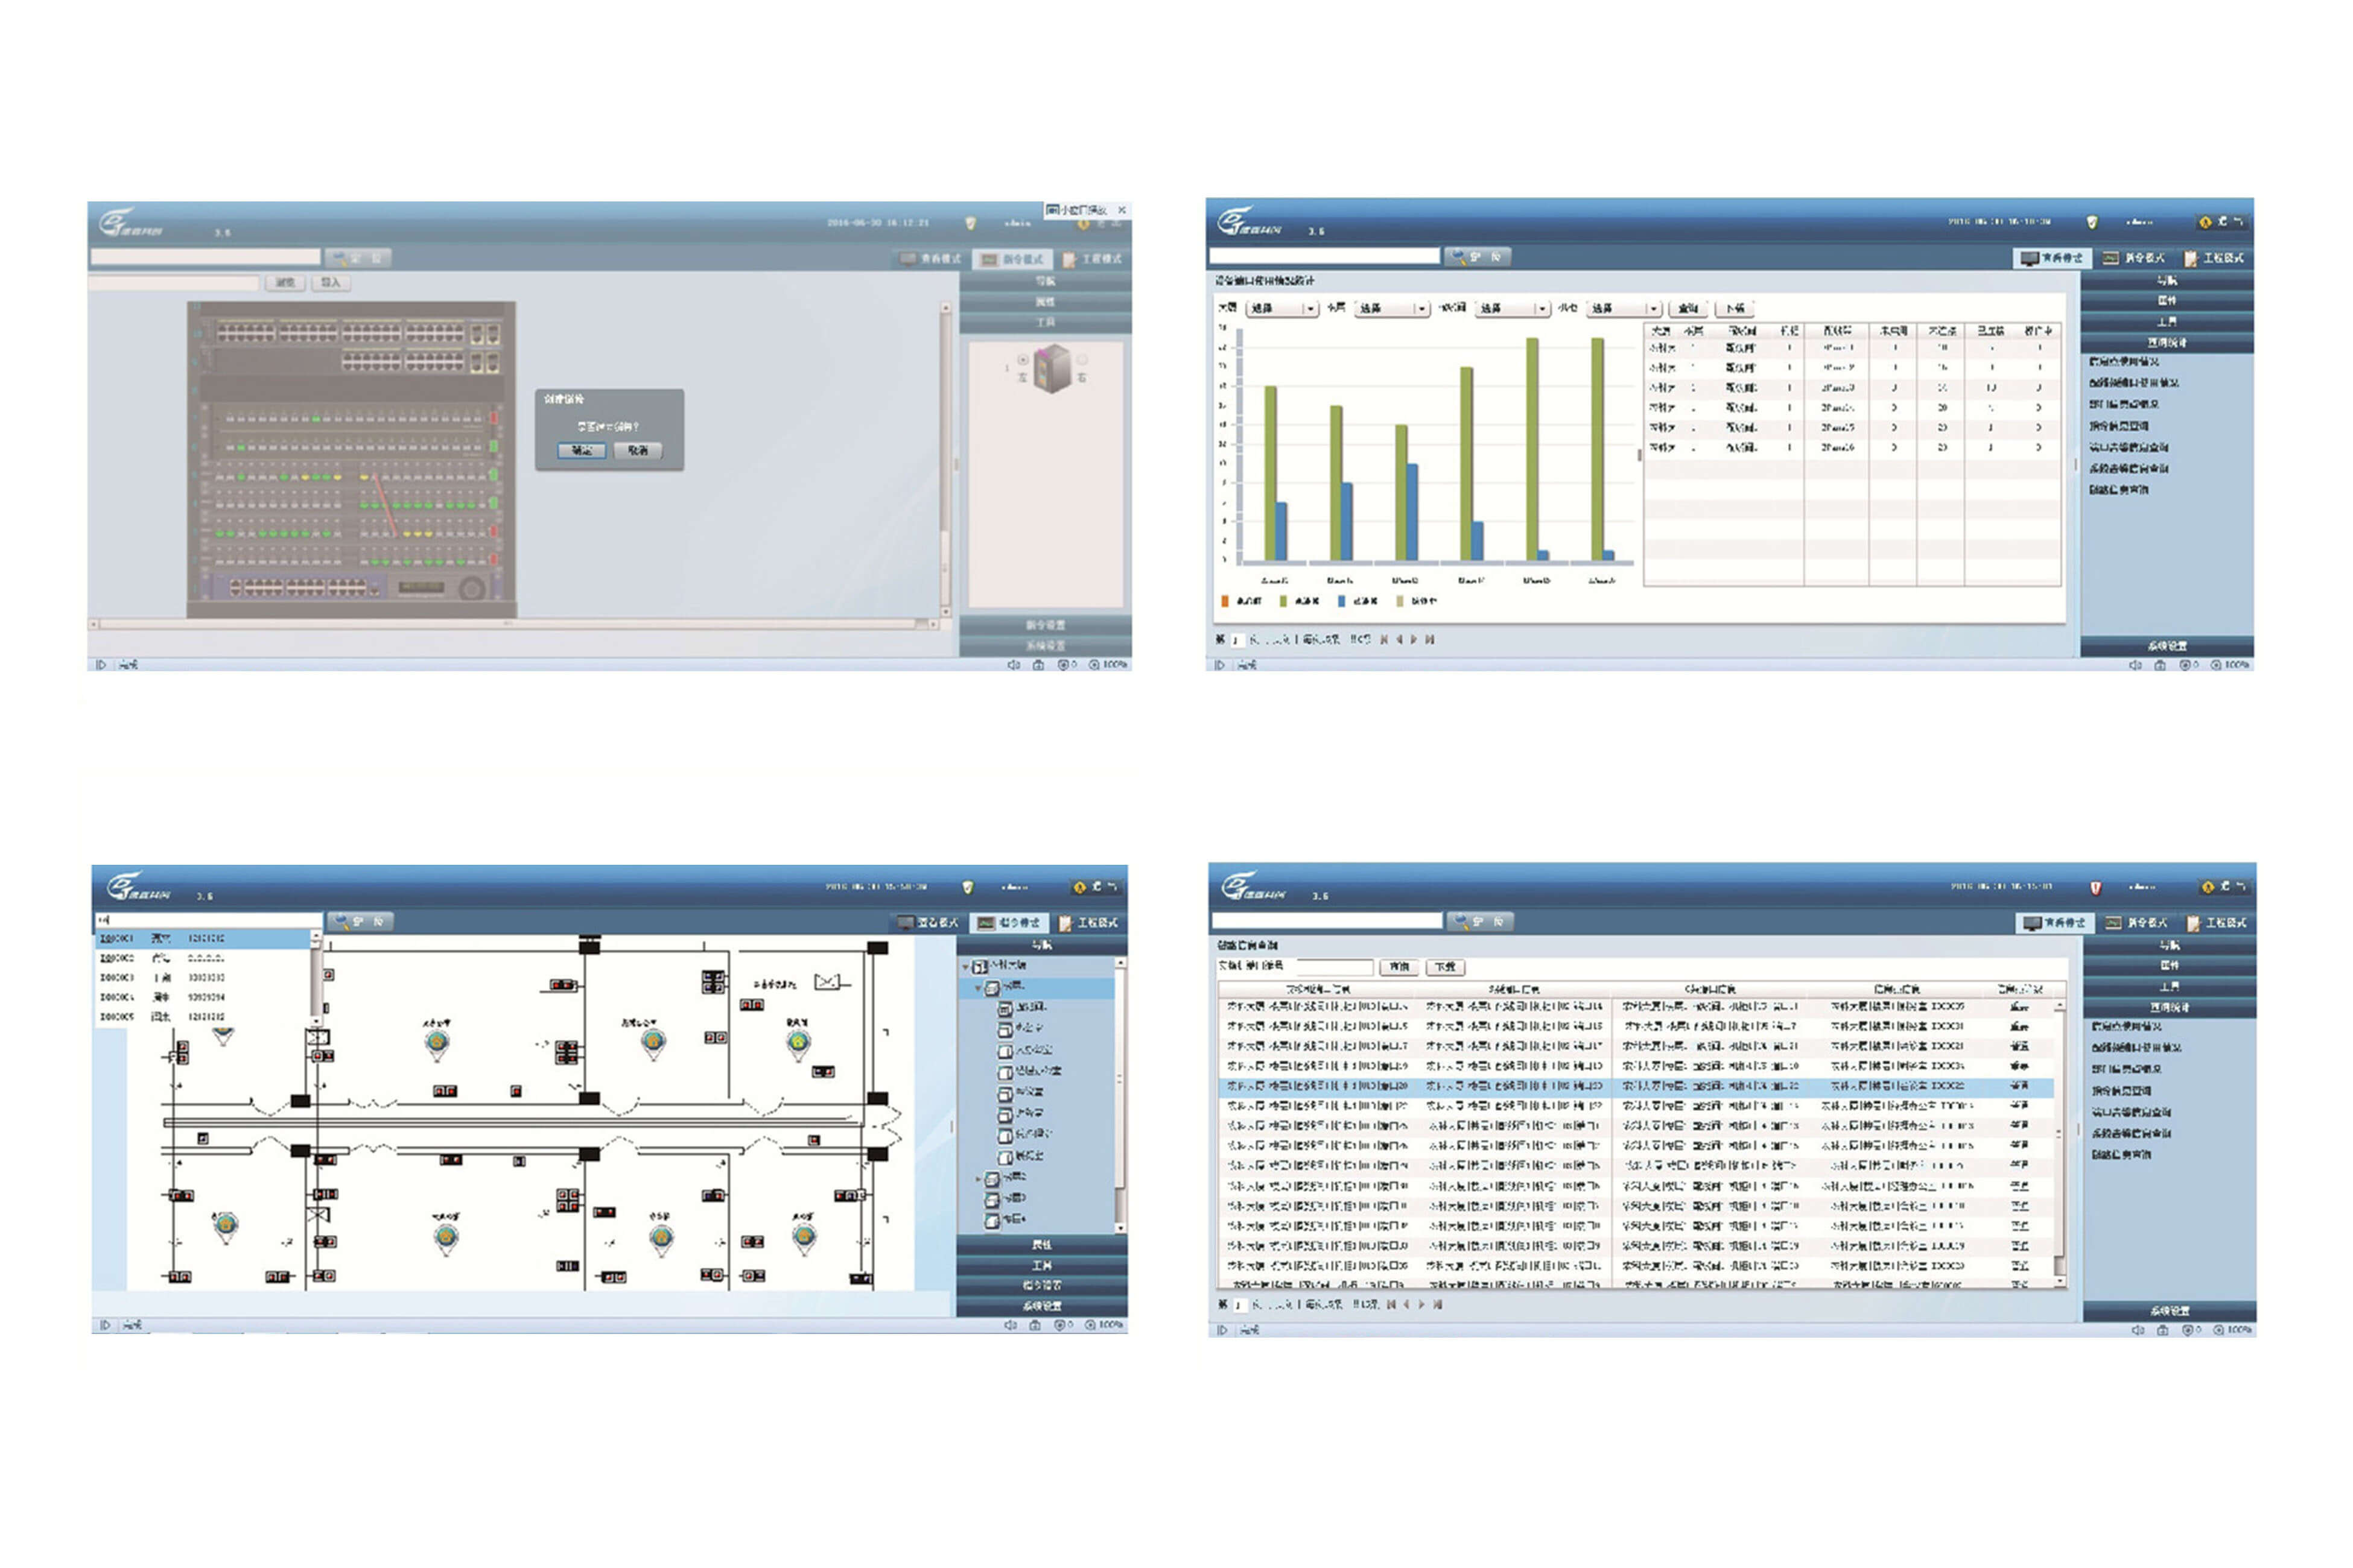The width and height of the screenshot is (2353, 1568).
Task: Open the Properties accordion header under the floor plan tree
Action: pos(1041,1245)
